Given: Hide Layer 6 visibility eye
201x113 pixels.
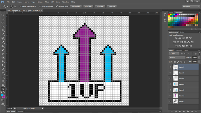Looking at the screenshot, I should (x=170, y=73).
